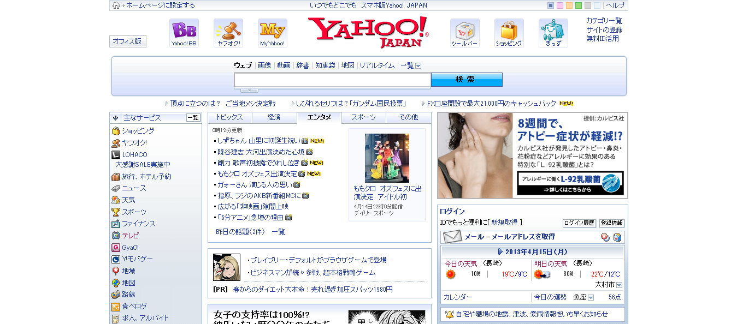Open headline 広がる「非映画」隙間上映

pyautogui.click(x=253, y=206)
